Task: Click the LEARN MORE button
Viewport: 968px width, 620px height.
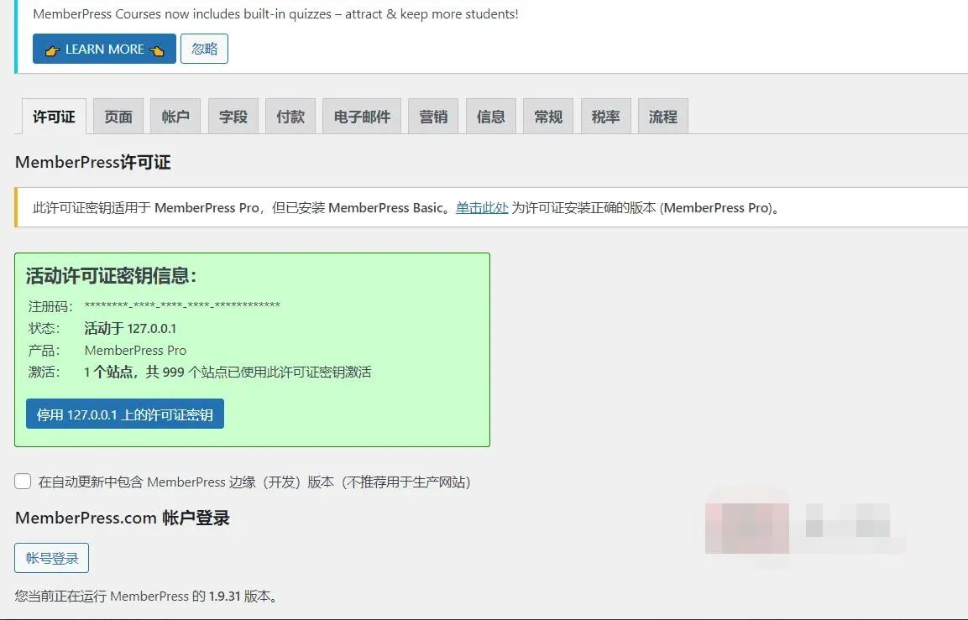Action: [x=104, y=49]
